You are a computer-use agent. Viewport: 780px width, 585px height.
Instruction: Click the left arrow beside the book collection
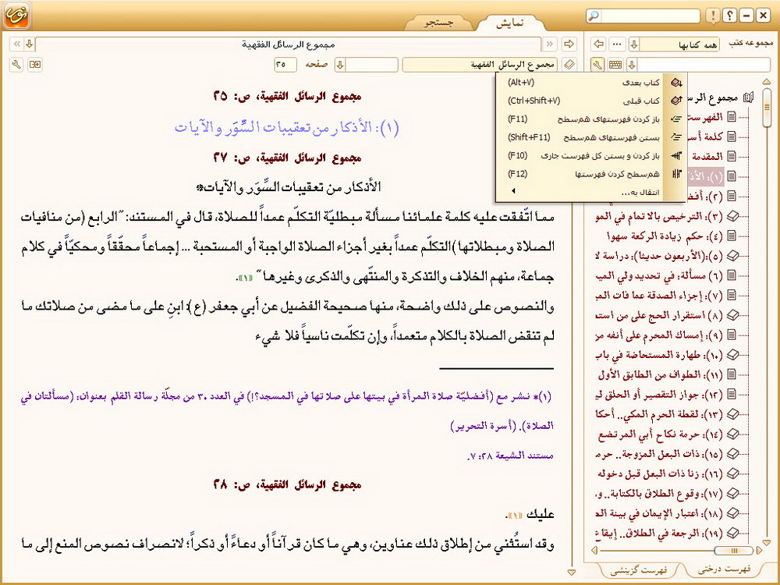599,44
